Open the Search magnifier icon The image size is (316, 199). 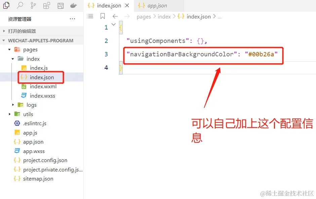[20, 5]
